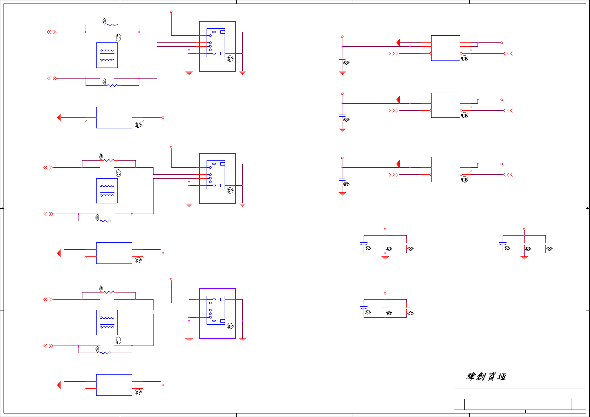This screenshot has height=417, width=590.
Task: Click the GP marker below the bottom-left choke
Action: pyautogui.click(x=118, y=341)
